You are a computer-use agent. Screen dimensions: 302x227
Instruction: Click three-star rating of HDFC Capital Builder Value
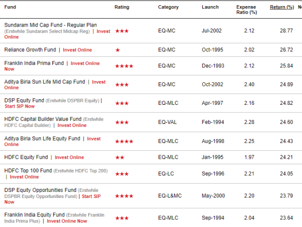click(x=122, y=122)
